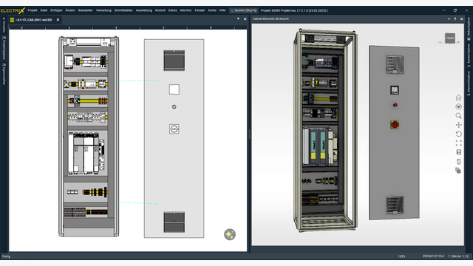Select the square display panel on 2D door
Viewport: 473px width, 266px height.
point(174,89)
